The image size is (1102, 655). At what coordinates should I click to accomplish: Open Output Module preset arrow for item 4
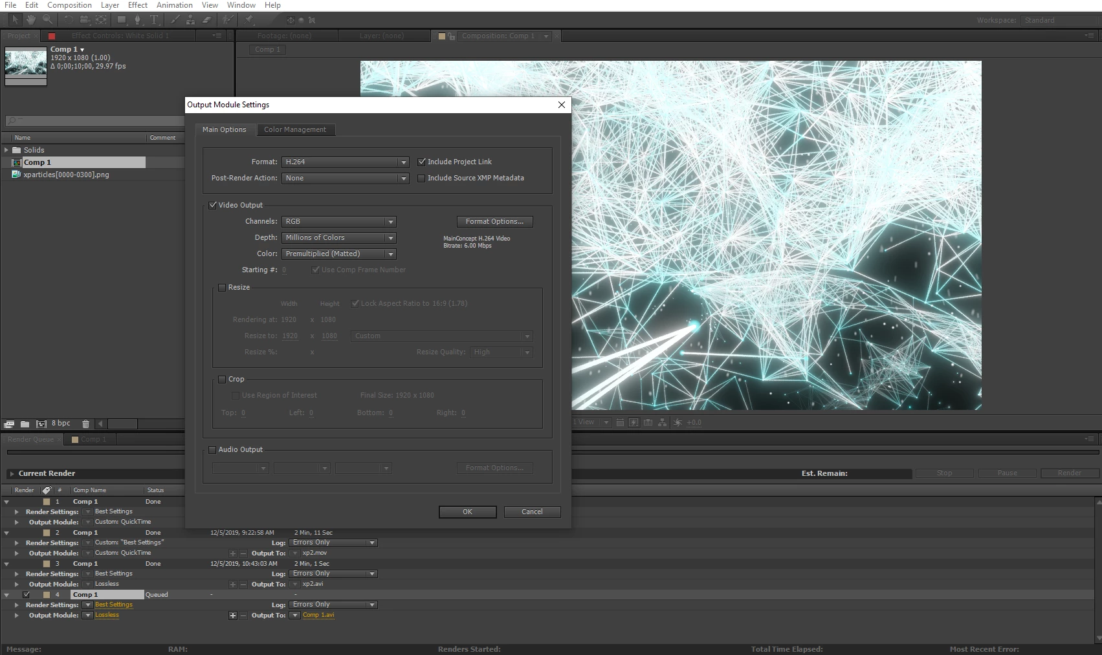(x=87, y=616)
